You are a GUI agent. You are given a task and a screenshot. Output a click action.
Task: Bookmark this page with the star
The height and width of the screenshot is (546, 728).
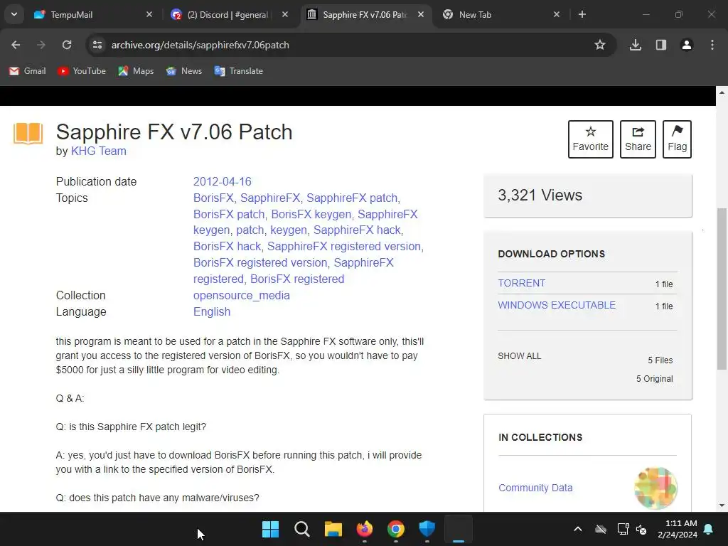tap(600, 45)
